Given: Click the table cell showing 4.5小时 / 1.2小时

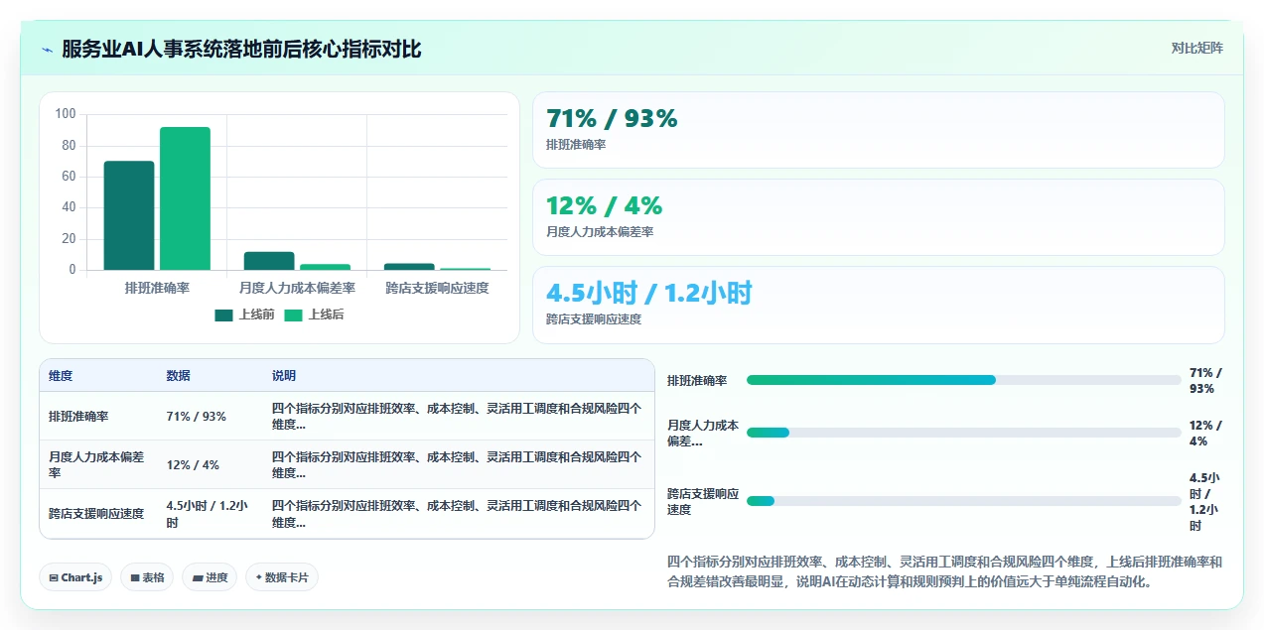Looking at the screenshot, I should (x=208, y=514).
